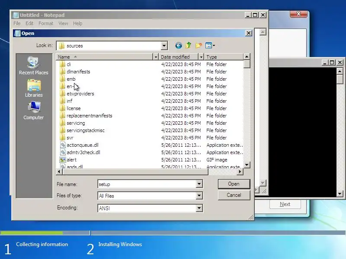The height and width of the screenshot is (259, 346).
Task: Create a new folder with toolbar icon
Action: point(199,45)
